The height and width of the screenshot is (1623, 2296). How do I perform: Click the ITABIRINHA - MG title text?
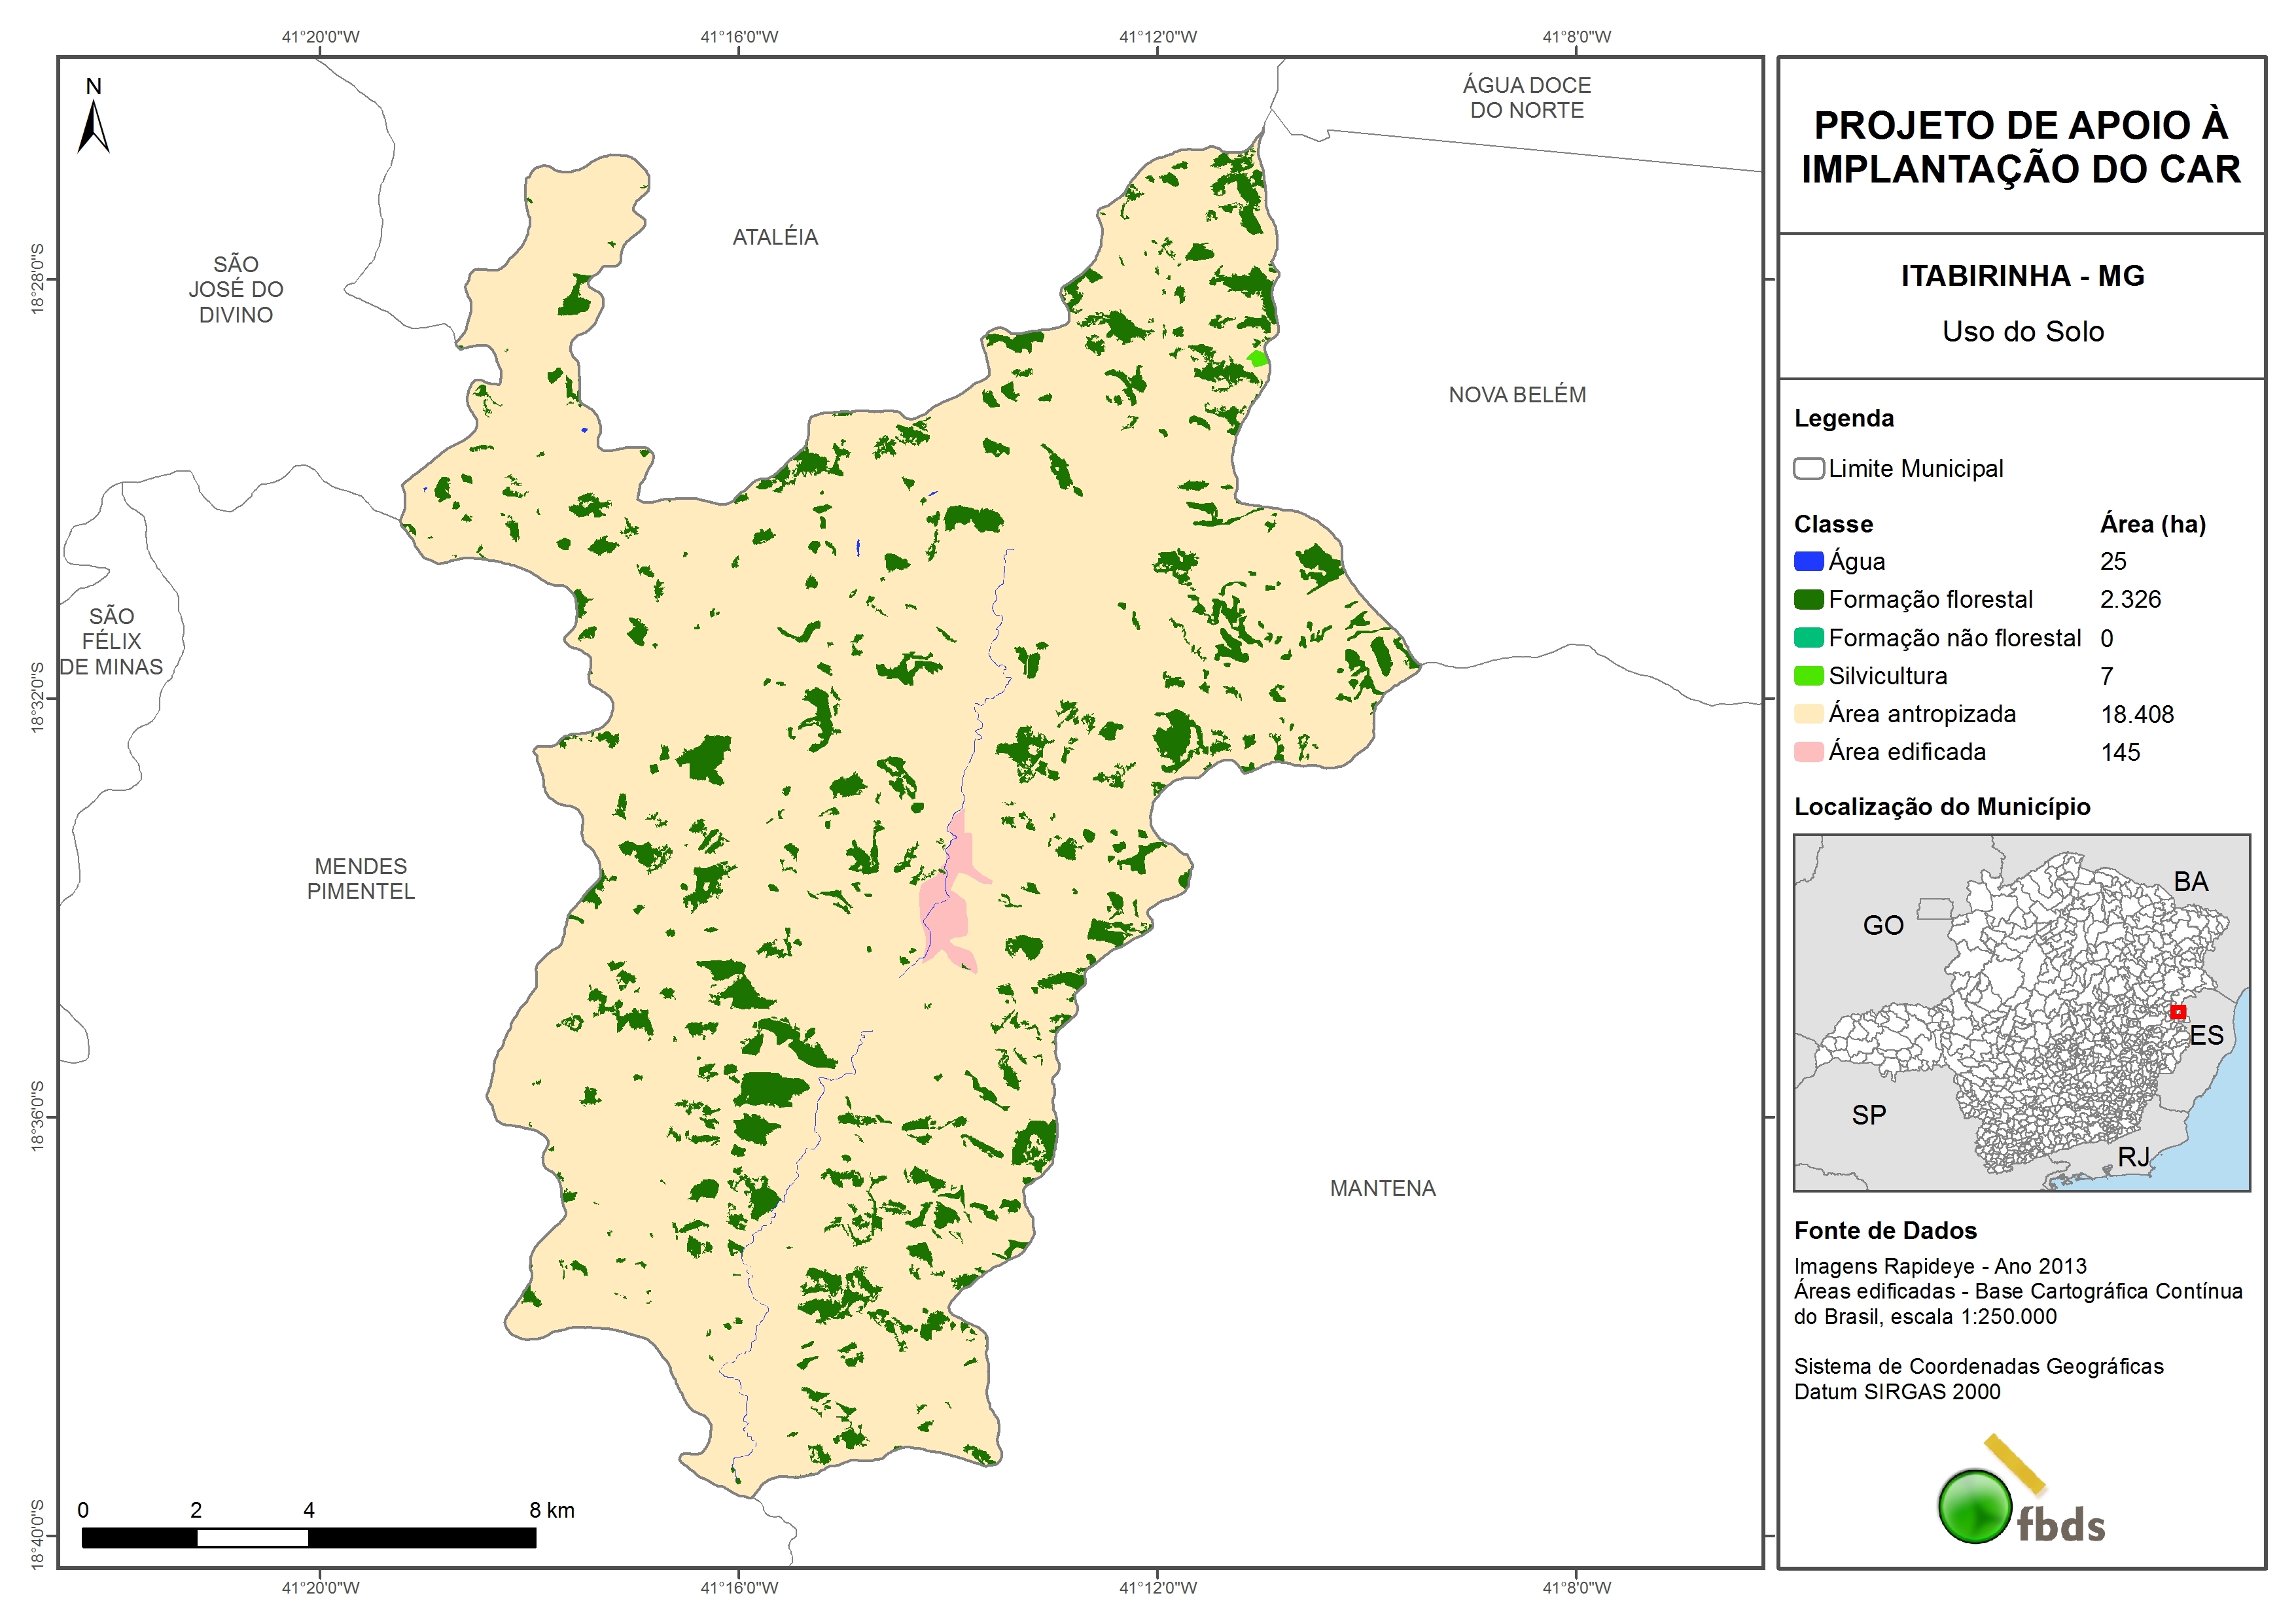[2022, 275]
